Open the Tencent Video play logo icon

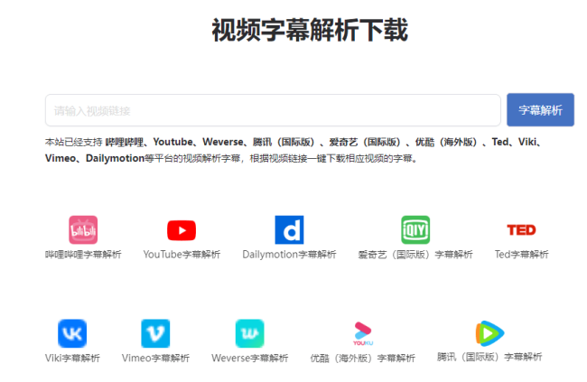coord(489,333)
